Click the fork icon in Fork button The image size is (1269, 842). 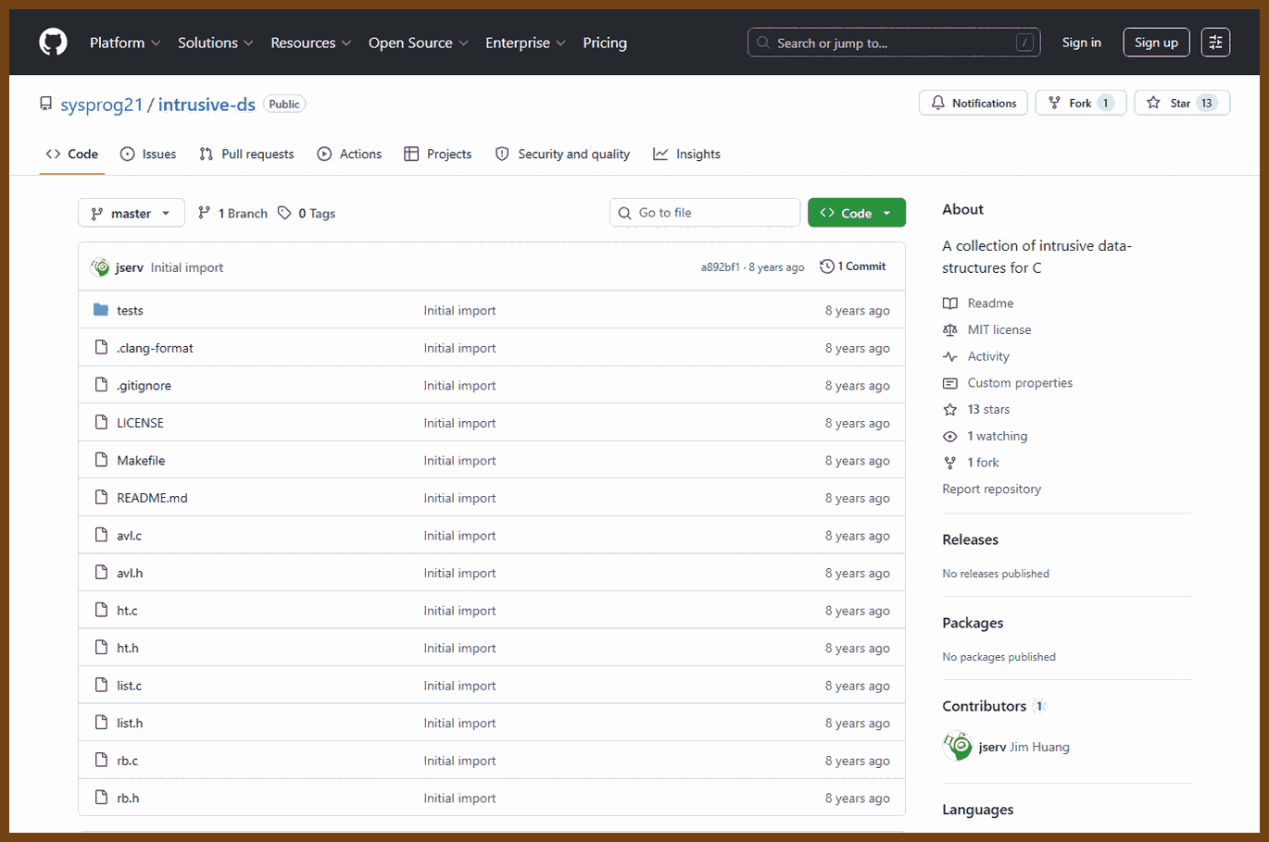pyautogui.click(x=1054, y=103)
